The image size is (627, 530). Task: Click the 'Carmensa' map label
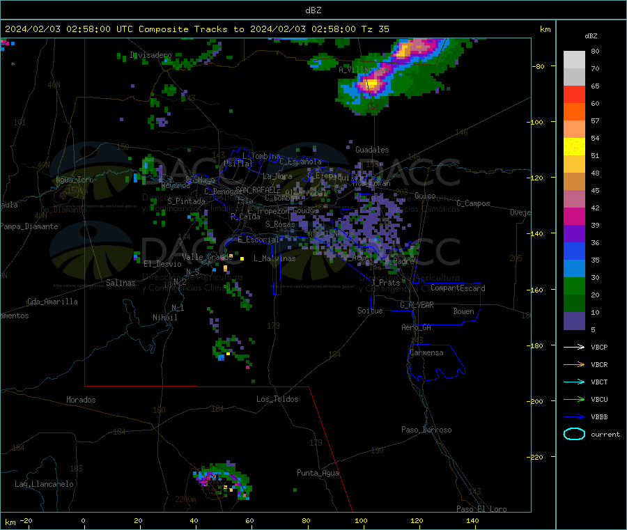click(x=426, y=353)
